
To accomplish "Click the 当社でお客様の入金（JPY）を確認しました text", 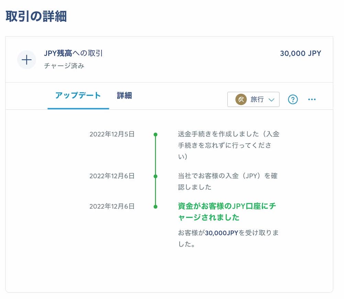I will tap(228, 181).
